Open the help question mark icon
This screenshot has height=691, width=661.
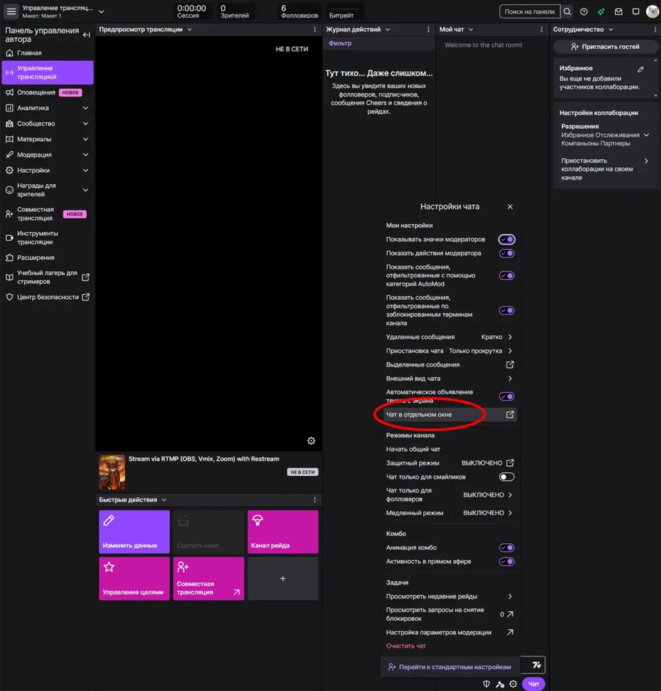click(x=584, y=11)
